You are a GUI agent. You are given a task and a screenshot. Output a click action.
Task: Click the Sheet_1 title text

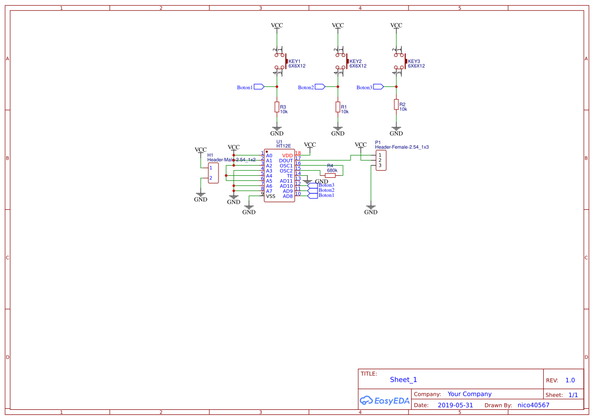(x=403, y=379)
